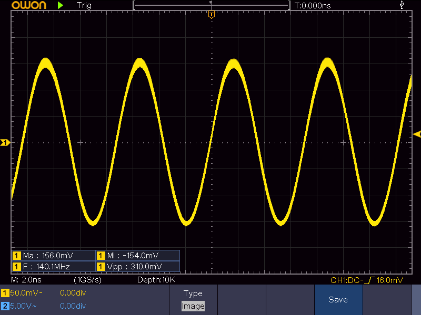
Task: Click the orange trigger position T marker
Action: click(x=212, y=15)
